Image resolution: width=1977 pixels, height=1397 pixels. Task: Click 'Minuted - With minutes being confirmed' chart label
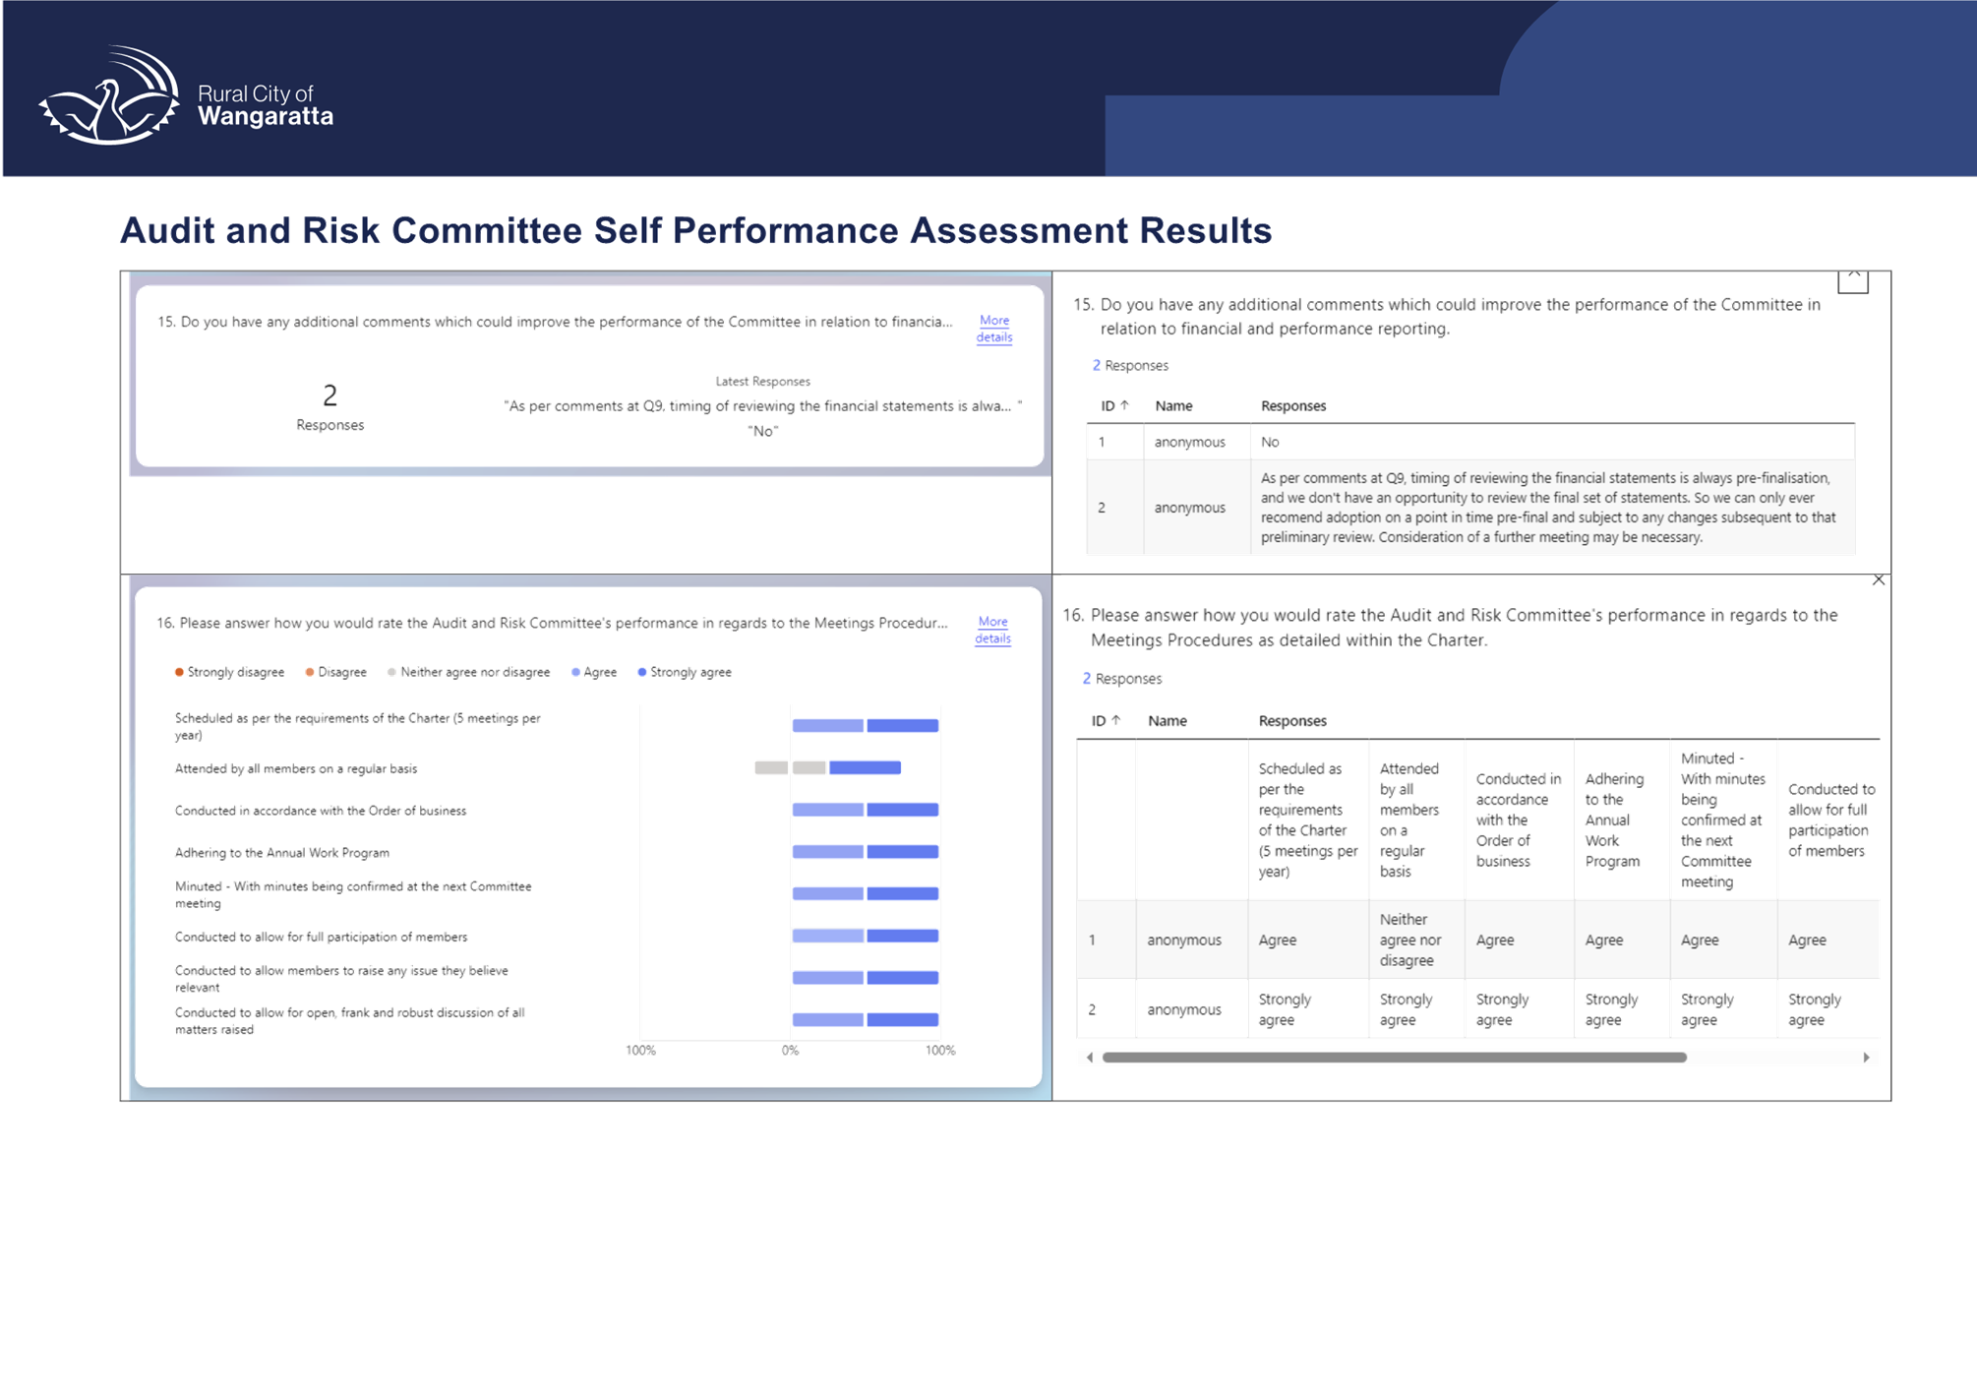tap(353, 894)
